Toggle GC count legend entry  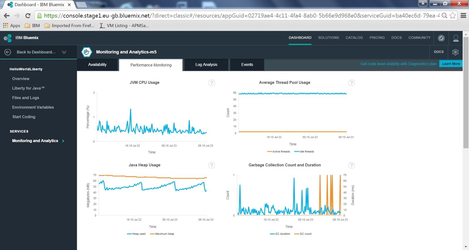(x=303, y=234)
